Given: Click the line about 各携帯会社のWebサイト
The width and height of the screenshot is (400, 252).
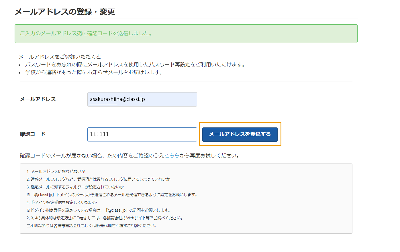Looking at the screenshot, I should click(x=105, y=218).
